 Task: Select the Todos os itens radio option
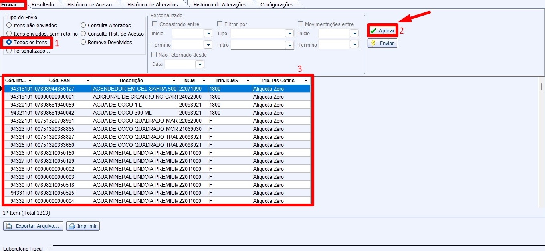click(x=9, y=42)
